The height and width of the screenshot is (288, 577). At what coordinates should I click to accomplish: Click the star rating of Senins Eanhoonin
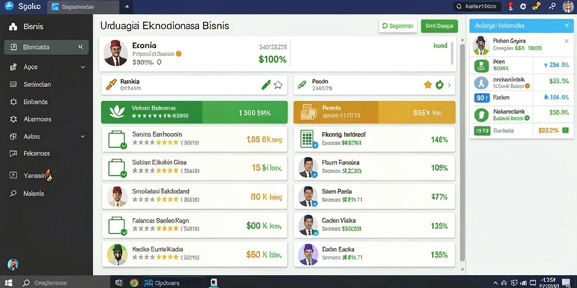click(156, 142)
